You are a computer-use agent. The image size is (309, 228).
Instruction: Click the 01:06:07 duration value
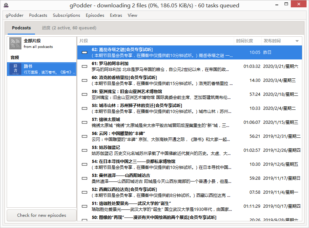(252, 122)
